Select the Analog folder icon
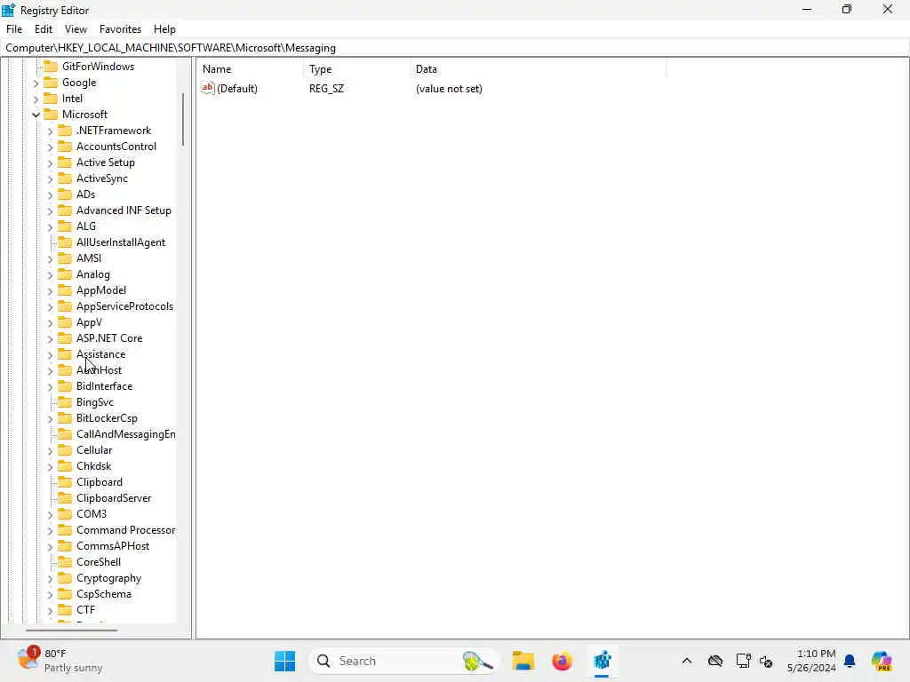The width and height of the screenshot is (910, 682). click(65, 274)
